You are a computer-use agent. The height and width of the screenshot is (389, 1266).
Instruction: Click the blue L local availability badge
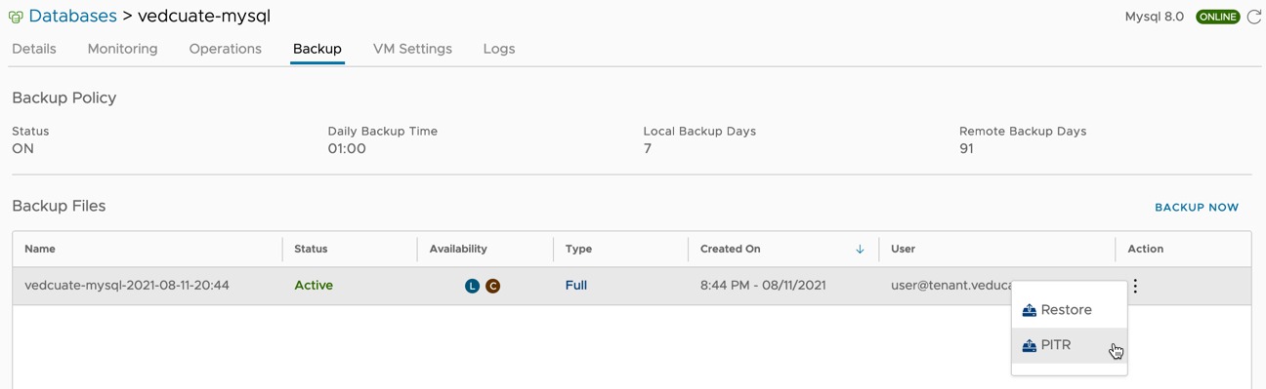472,286
